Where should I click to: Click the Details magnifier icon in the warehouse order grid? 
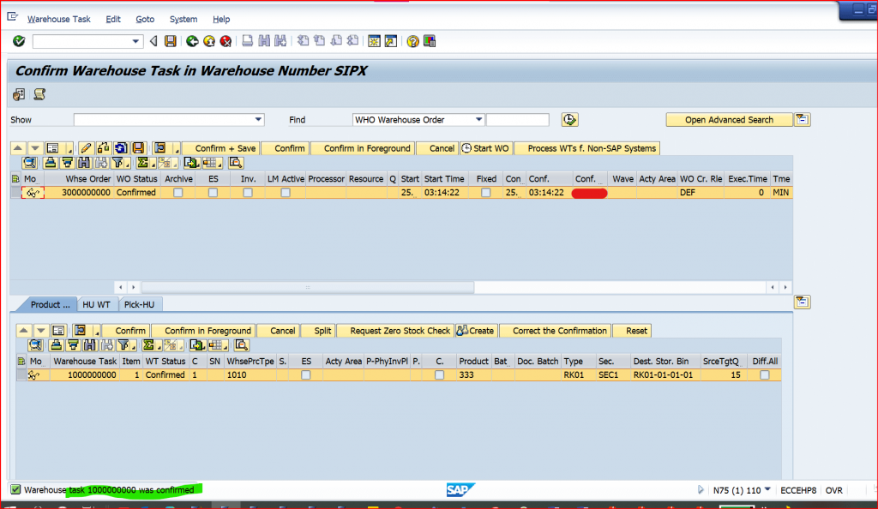tap(30, 163)
